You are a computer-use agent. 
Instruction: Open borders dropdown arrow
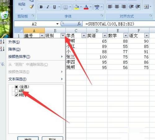point(70,7)
